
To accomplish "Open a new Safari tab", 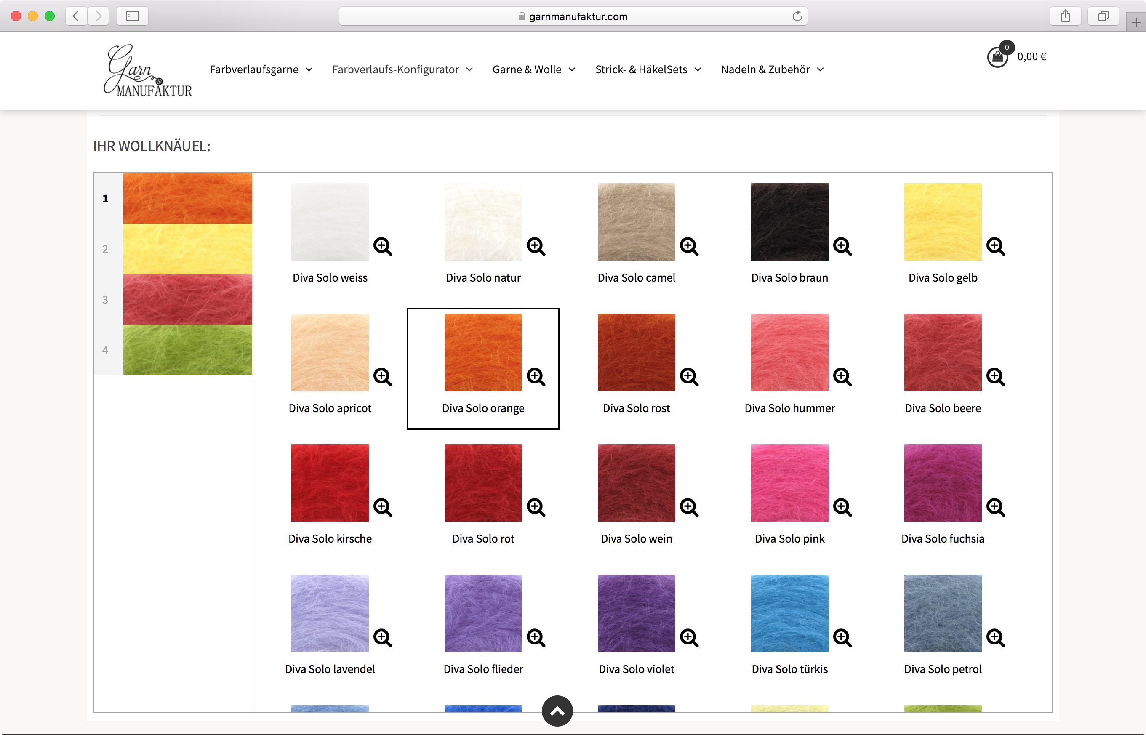I will pyautogui.click(x=1136, y=22).
